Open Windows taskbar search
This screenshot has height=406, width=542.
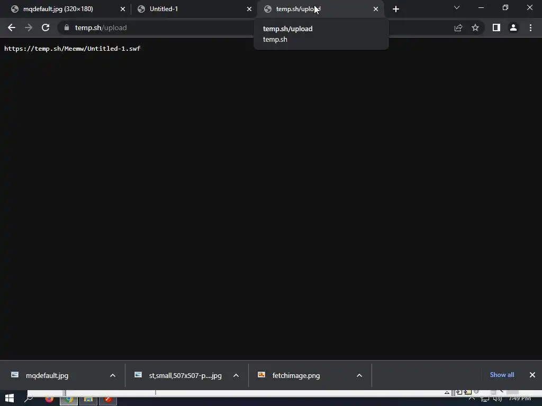[29, 399]
